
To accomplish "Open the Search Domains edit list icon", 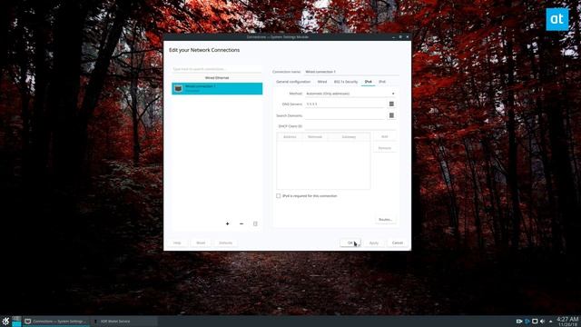I will click(x=391, y=115).
